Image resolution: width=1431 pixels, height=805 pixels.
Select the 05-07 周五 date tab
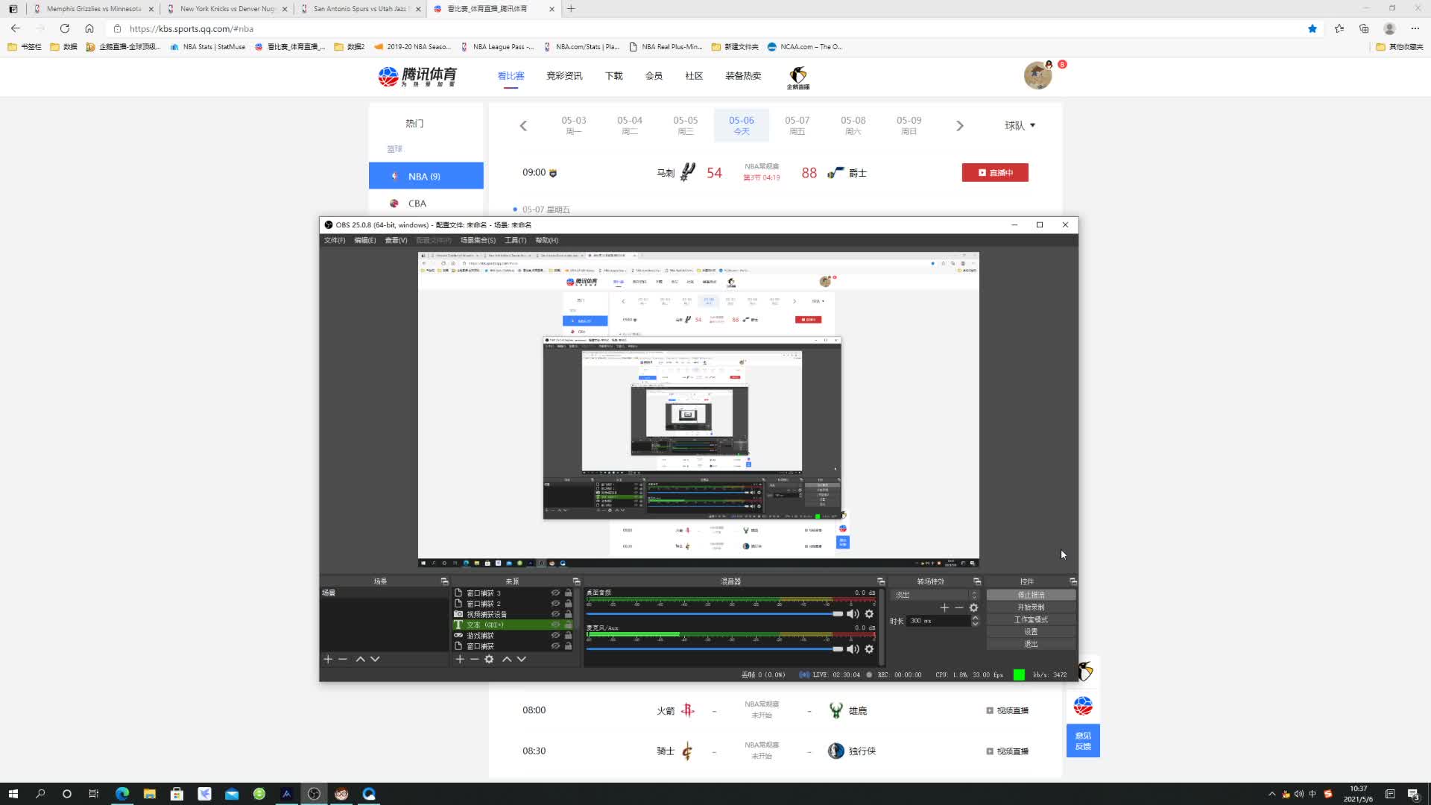pyautogui.click(x=797, y=124)
